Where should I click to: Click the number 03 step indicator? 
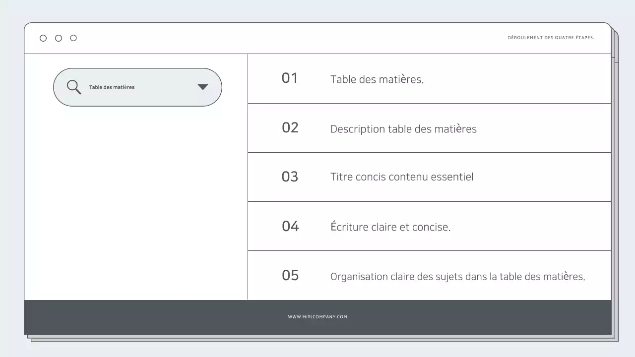point(290,177)
